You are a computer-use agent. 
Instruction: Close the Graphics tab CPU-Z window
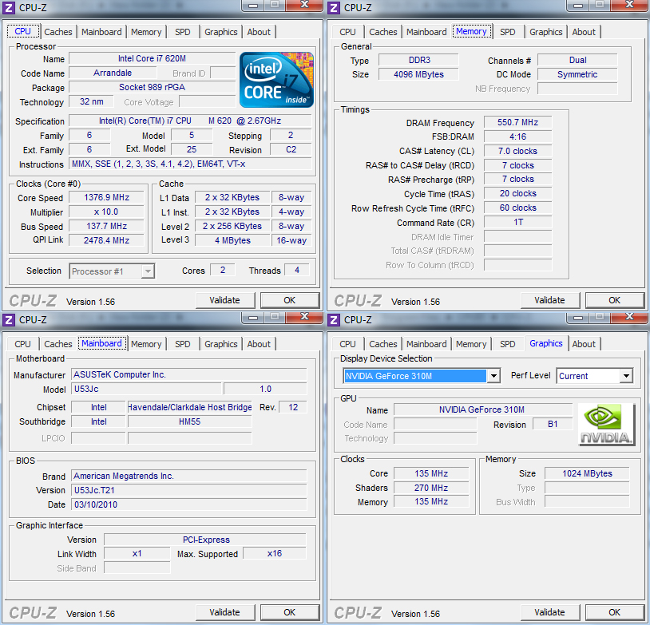[x=629, y=318]
